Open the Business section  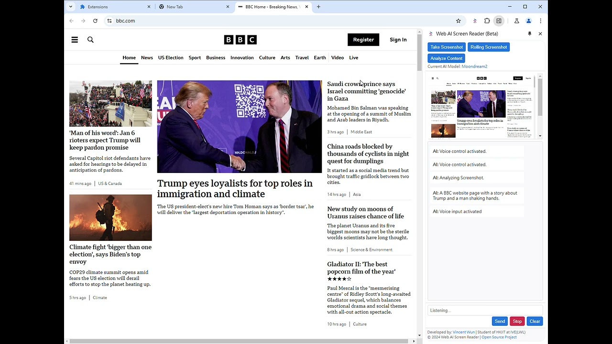pos(216,57)
